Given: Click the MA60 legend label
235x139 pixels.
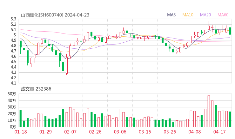Looking at the screenshot, I should pyautogui.click(x=223, y=15).
